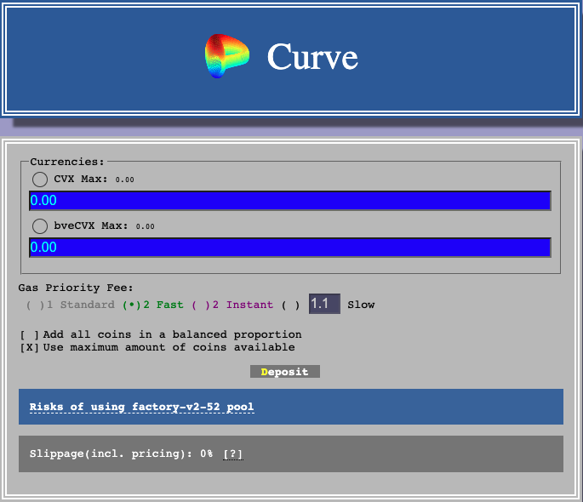
Task: Click the Curve title text
Action: pyautogui.click(x=312, y=56)
